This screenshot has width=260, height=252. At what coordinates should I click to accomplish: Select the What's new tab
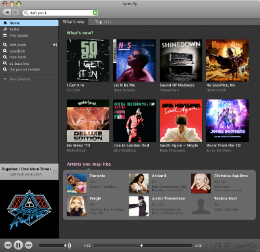pyautogui.click(x=73, y=22)
